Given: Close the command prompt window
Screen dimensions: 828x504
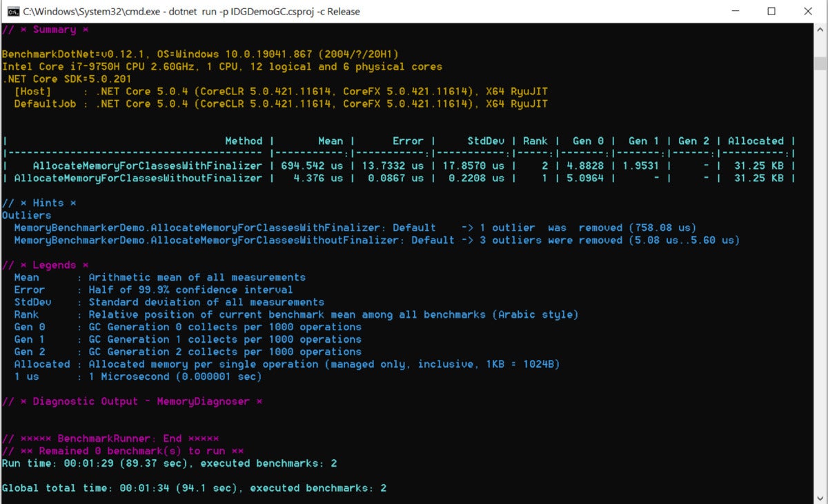Looking at the screenshot, I should click(x=808, y=11).
